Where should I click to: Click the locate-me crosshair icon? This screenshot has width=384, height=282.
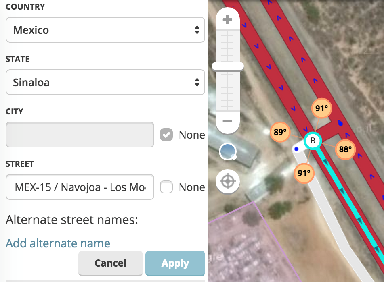[228, 182]
